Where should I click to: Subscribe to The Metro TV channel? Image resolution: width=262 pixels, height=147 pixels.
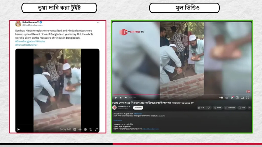[x=138, y=108]
